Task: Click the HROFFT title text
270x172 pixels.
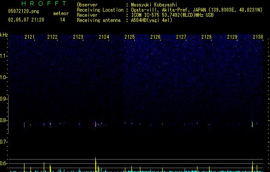Action: 44,3
